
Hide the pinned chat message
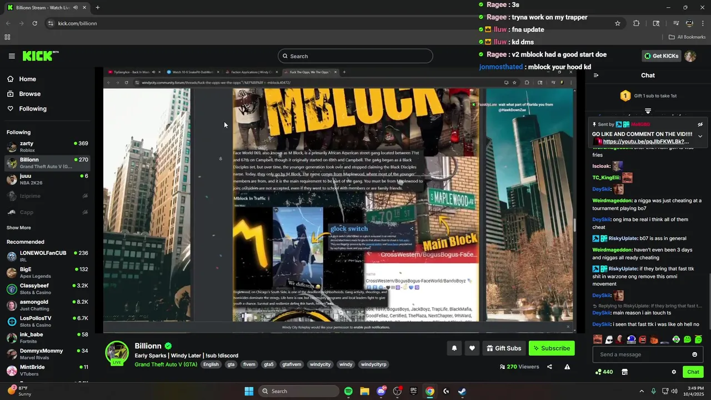[x=700, y=124]
